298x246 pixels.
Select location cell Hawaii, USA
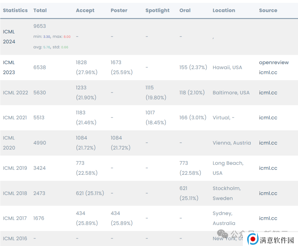227,67
